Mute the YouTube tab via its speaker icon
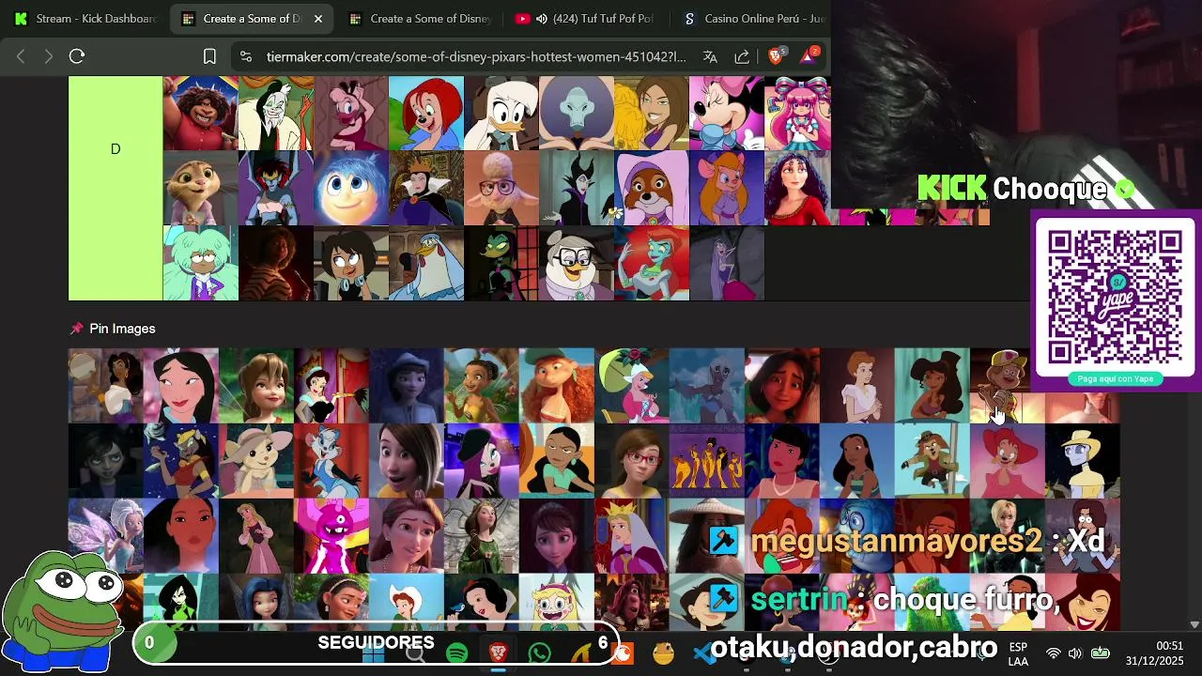 543,19
